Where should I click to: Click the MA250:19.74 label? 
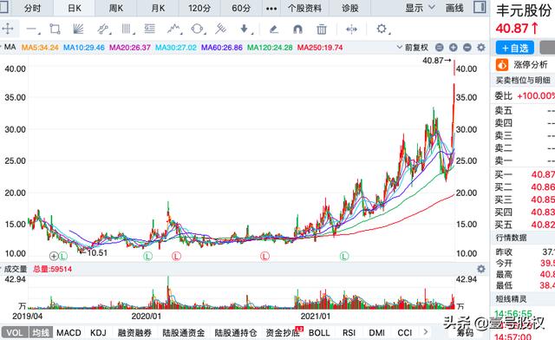tap(320, 47)
